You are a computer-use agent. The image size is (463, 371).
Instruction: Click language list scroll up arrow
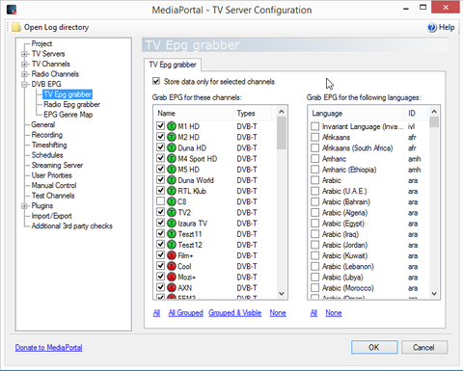click(434, 112)
